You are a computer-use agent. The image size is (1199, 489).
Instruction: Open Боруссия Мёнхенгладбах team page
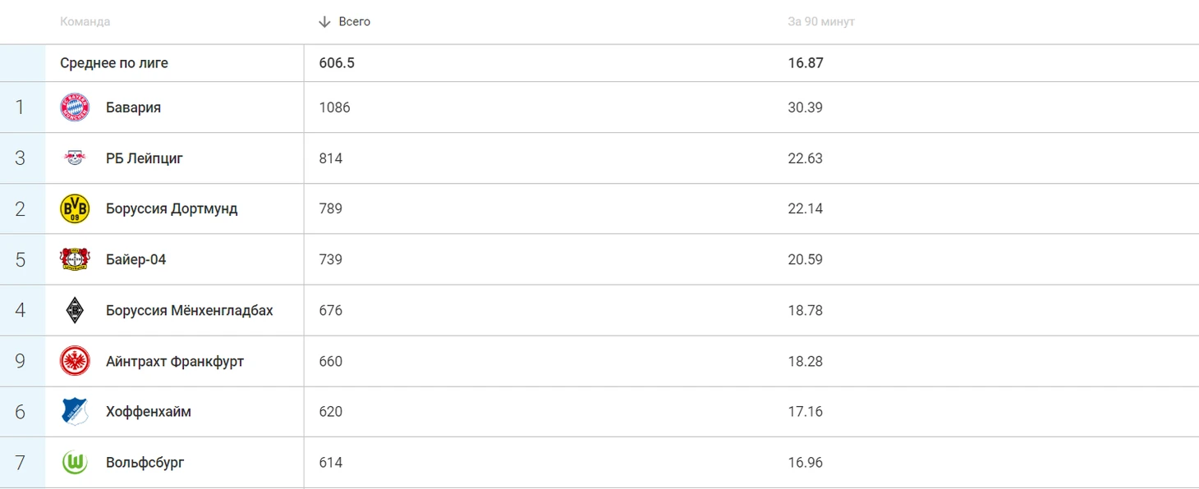[x=189, y=310]
